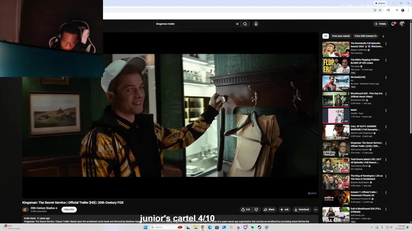This screenshot has height=231, width=412.
Task: Open File Explorer from taskbar
Action: [195, 227]
